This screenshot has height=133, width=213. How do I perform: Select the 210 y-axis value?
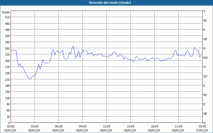(7, 79)
